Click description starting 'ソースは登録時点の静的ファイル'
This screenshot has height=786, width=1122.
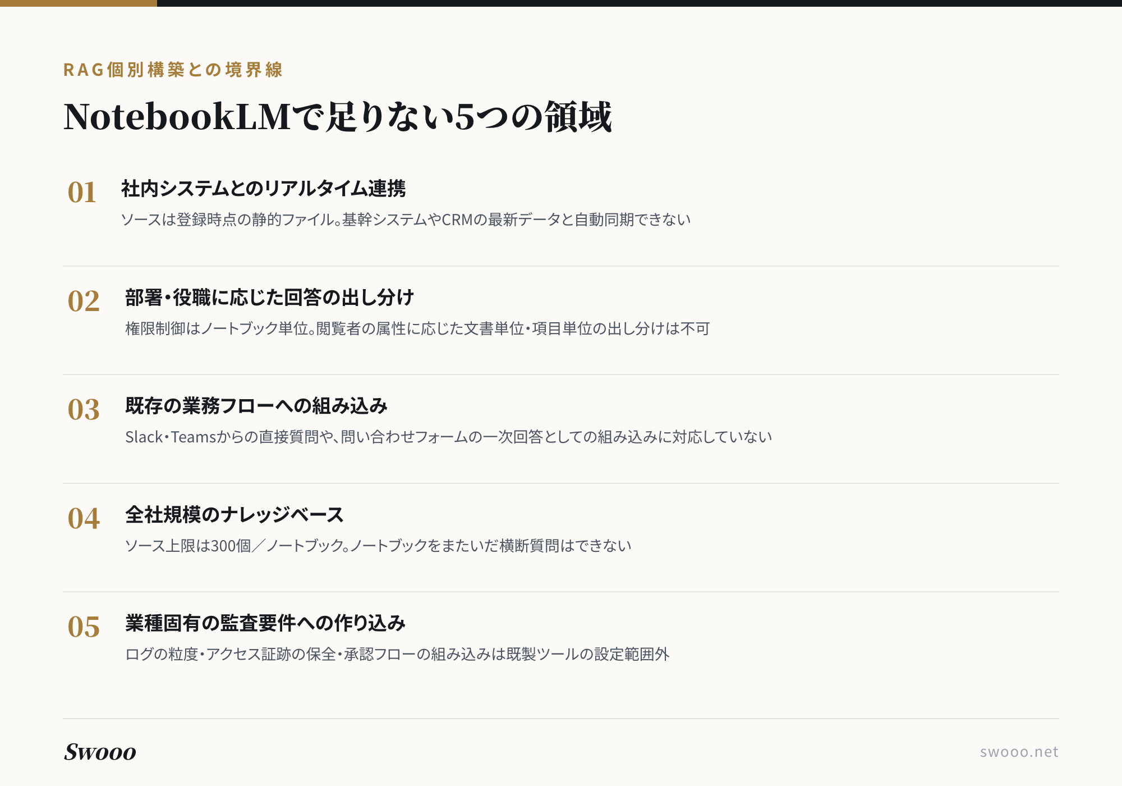[406, 220]
